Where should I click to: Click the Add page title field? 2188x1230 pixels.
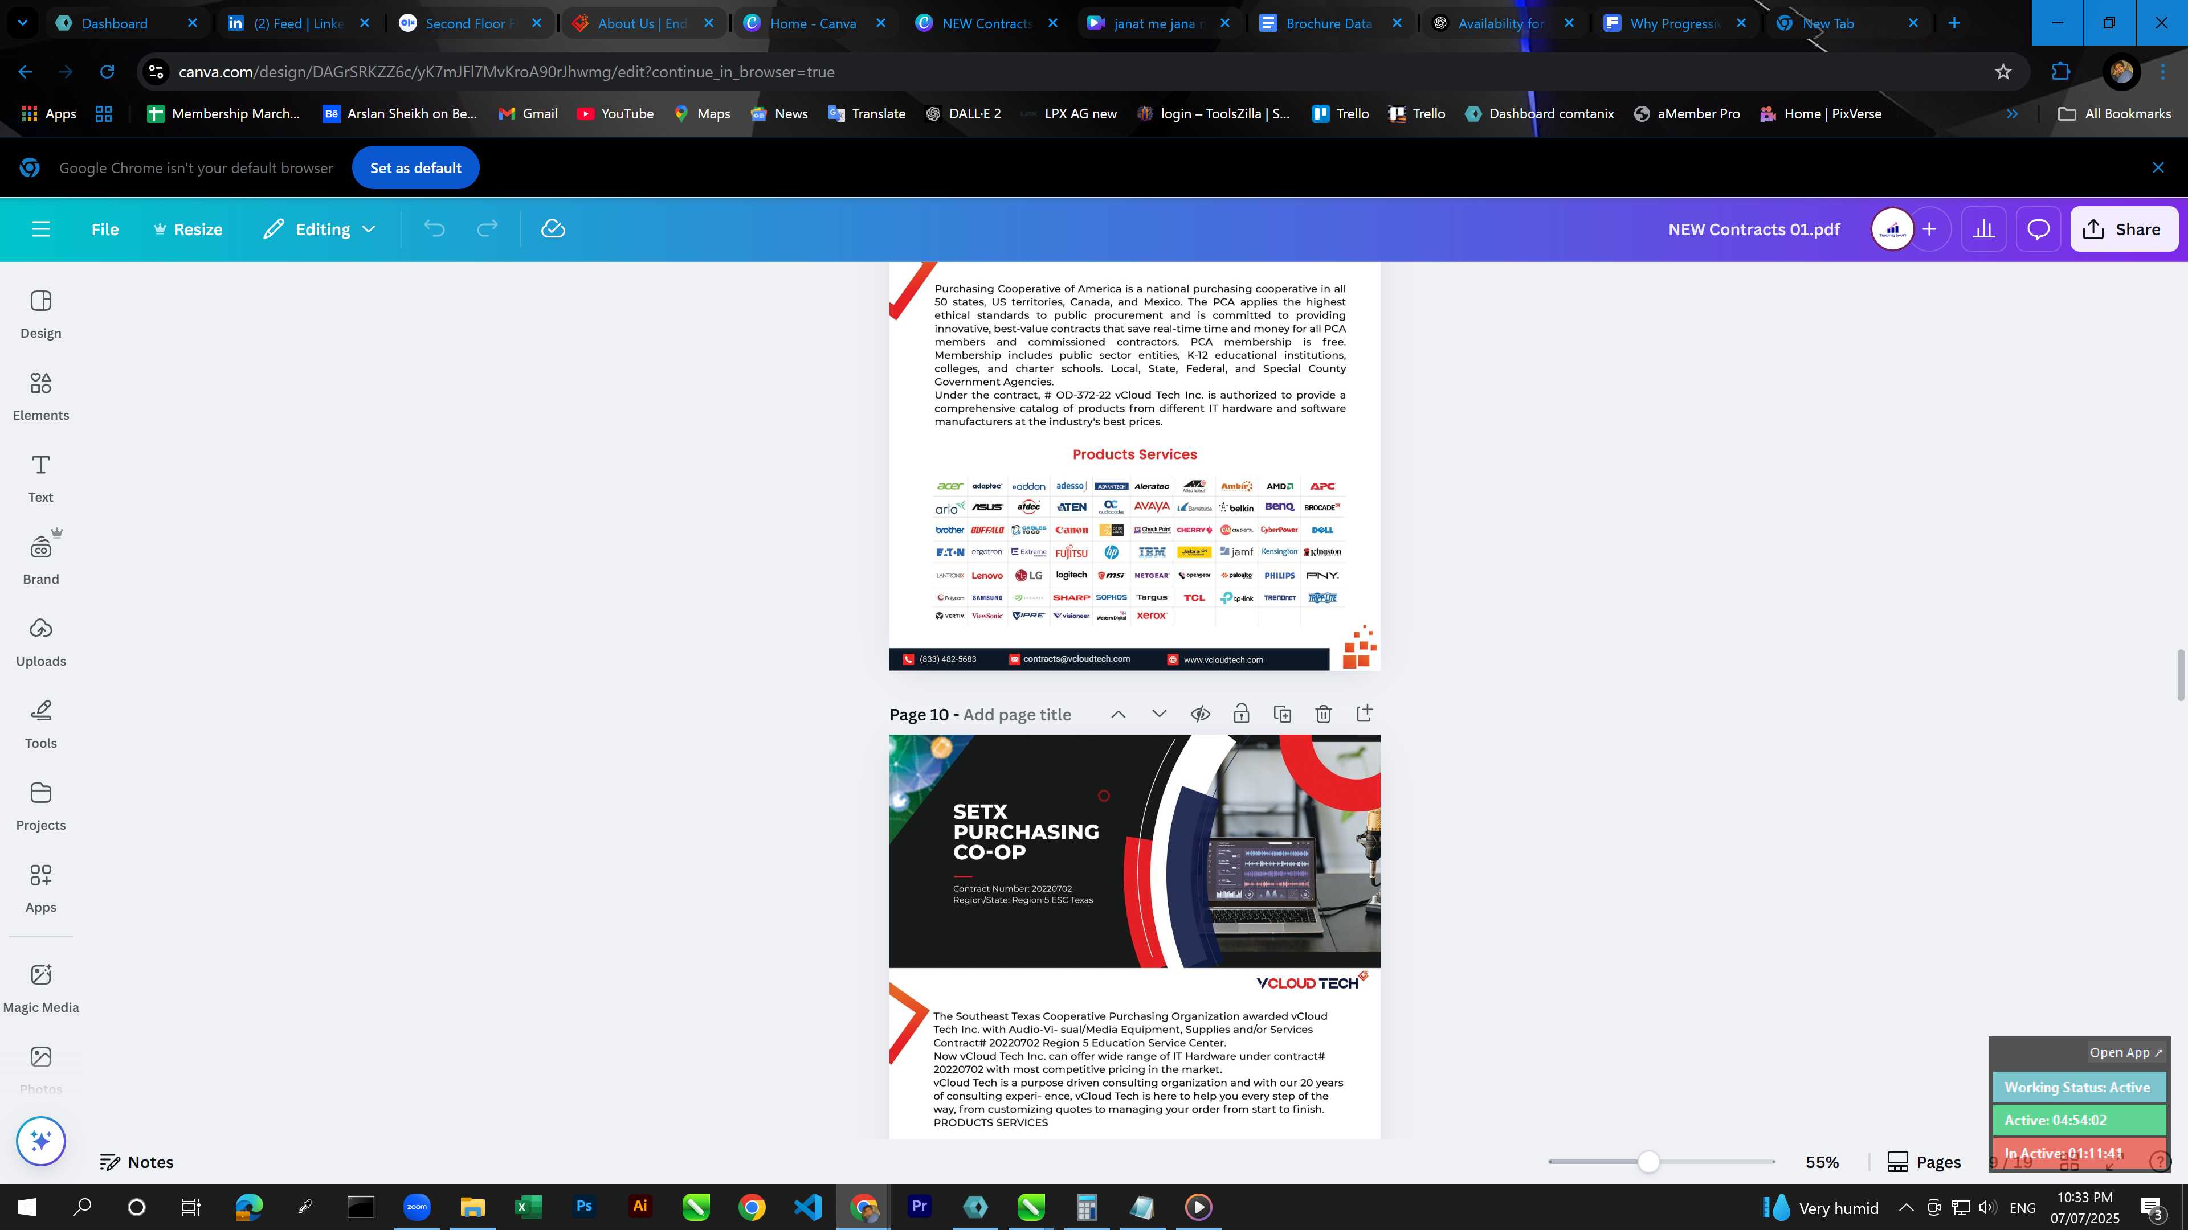(1017, 715)
